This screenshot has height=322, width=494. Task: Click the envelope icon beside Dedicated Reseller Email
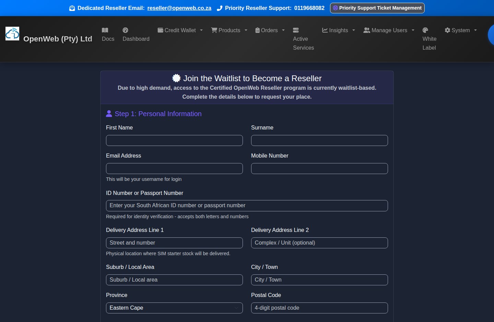click(x=72, y=8)
